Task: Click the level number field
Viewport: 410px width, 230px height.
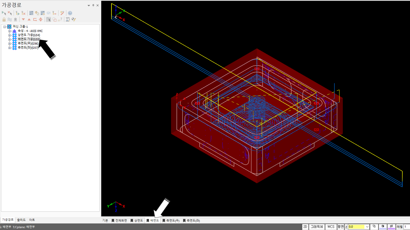Action: point(406,226)
